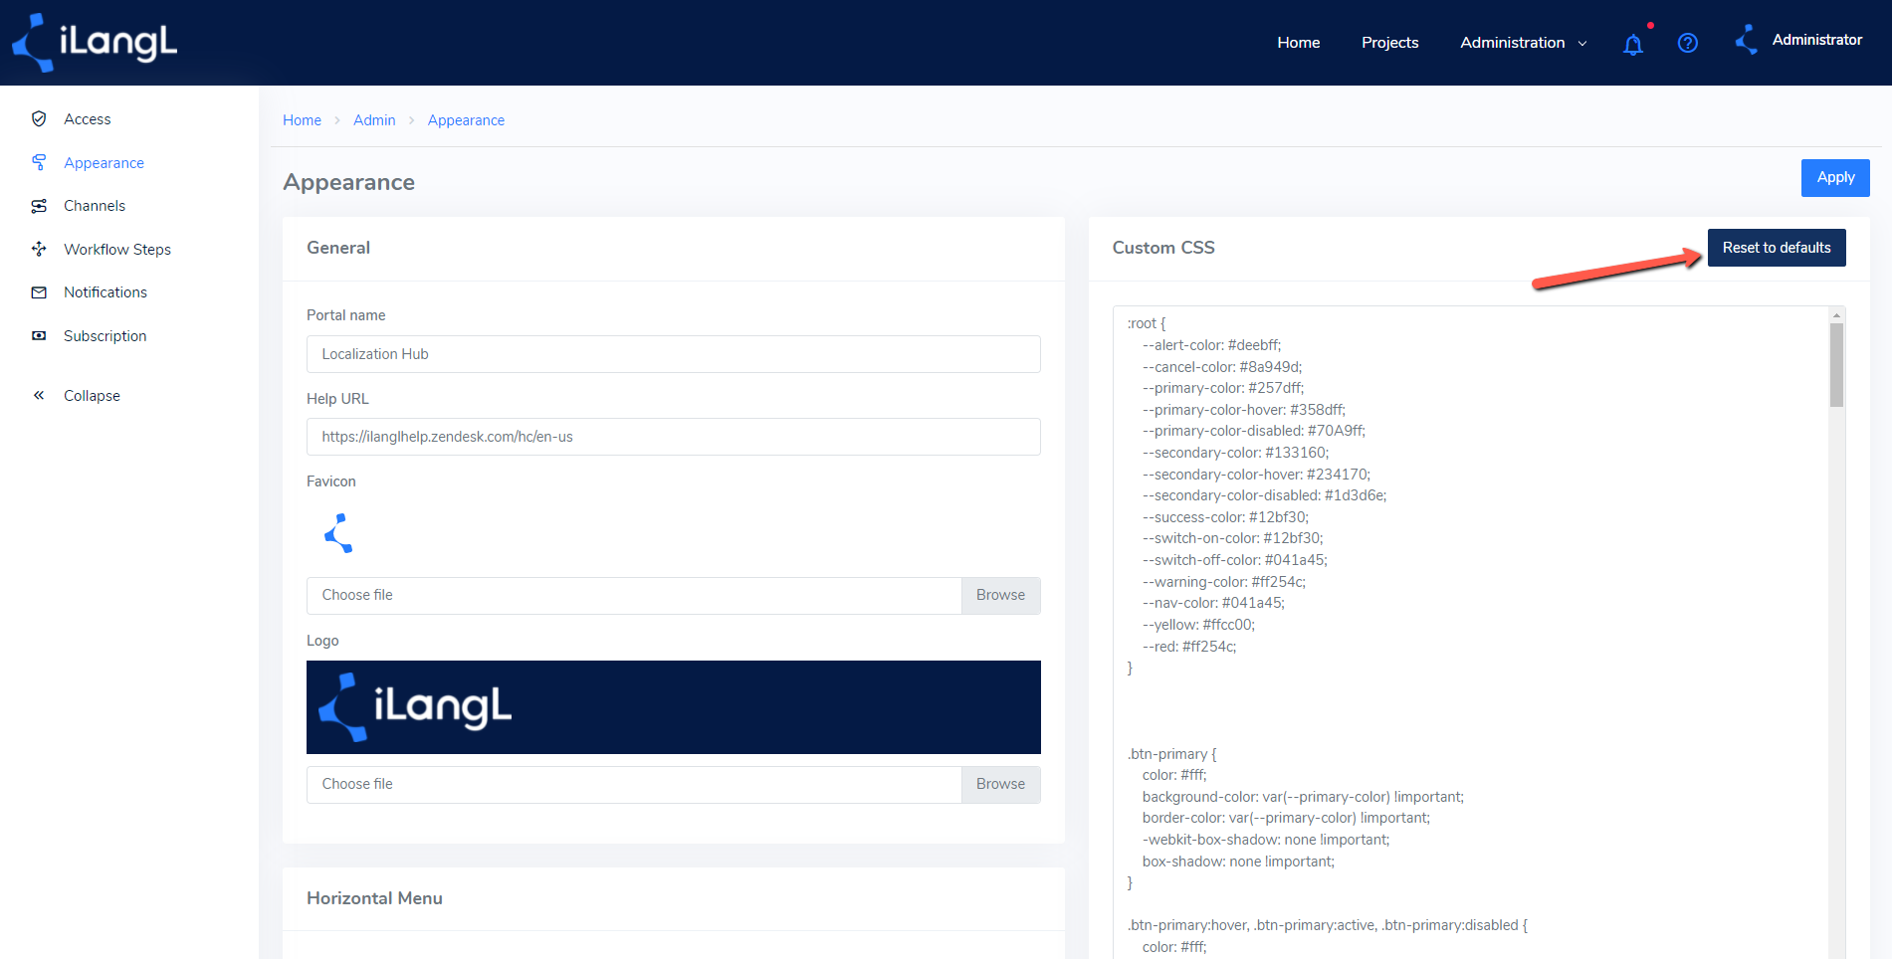Select Appearance in the sidebar

(105, 163)
